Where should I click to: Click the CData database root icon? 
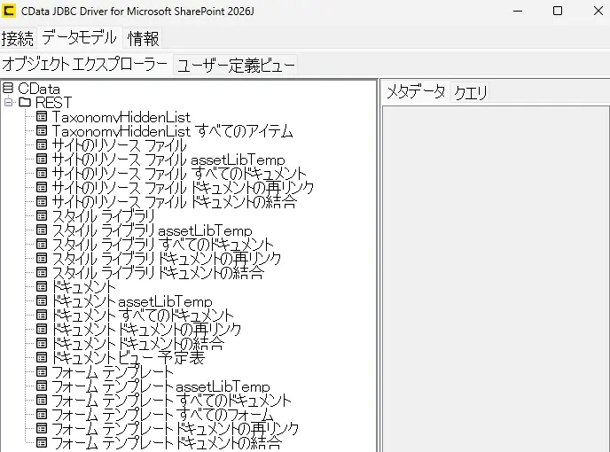click(8, 89)
